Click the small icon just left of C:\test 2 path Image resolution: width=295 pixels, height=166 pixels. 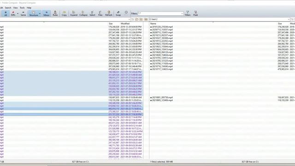146,19
